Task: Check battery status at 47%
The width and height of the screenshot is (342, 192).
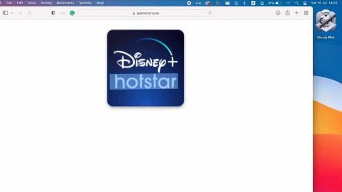Action: click(275, 3)
